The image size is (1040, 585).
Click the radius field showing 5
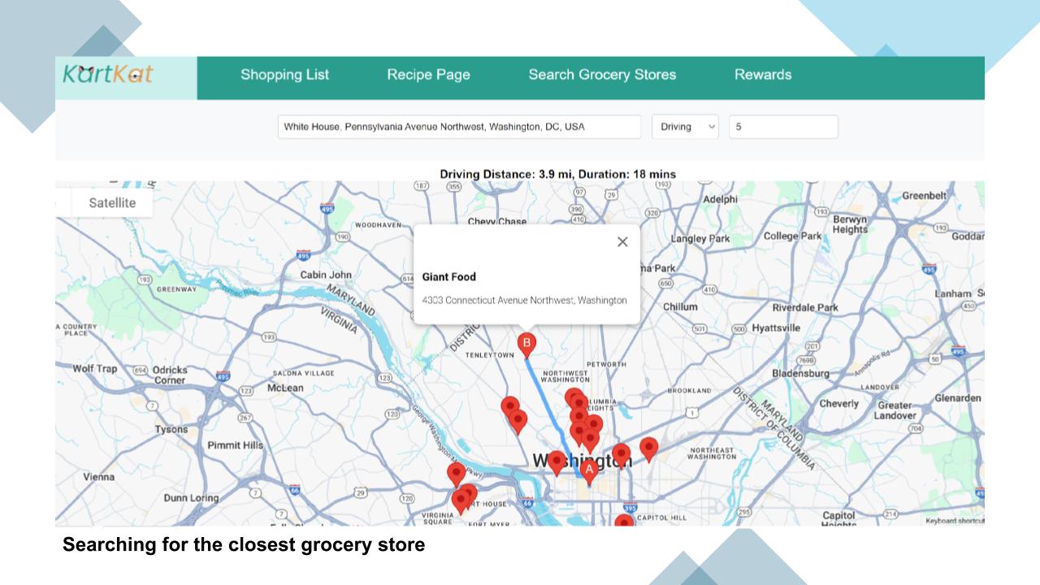click(783, 127)
